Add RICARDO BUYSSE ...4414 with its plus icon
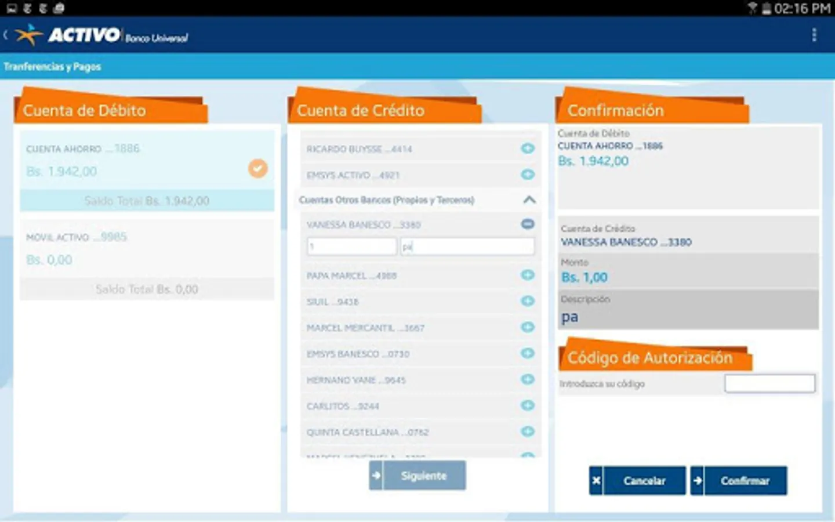Screen dimensions: 835x522 pos(528,148)
